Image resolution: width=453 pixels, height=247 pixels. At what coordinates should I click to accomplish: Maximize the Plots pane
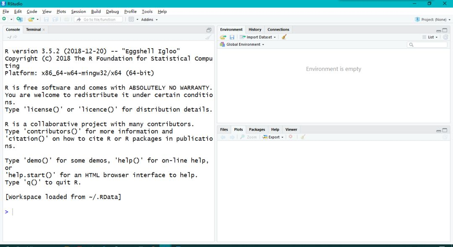point(445,130)
